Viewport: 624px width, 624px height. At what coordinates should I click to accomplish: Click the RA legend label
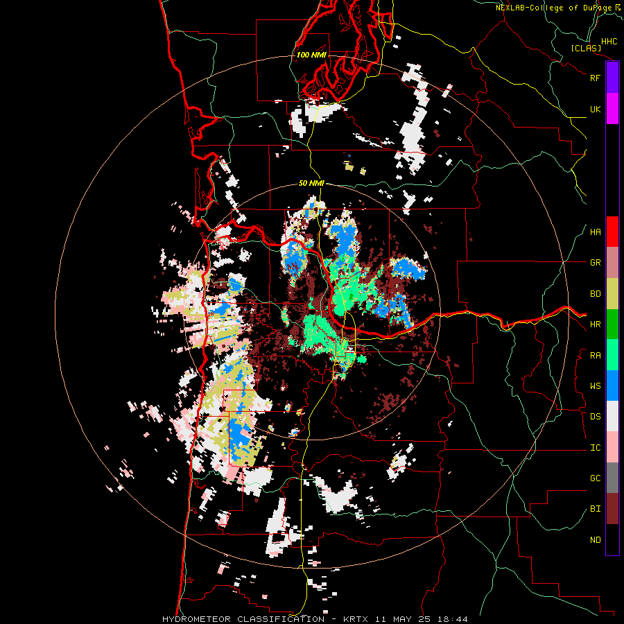click(595, 356)
